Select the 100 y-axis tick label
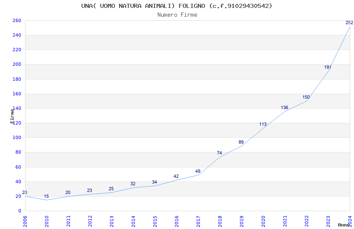 (17, 137)
